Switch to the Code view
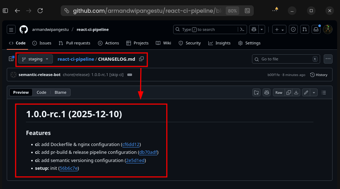The image size is (340, 189). 42,92
